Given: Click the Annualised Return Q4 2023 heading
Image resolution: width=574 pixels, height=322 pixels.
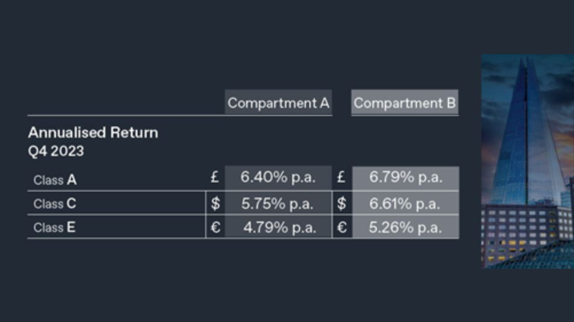Looking at the screenshot, I should pyautogui.click(x=93, y=142).
